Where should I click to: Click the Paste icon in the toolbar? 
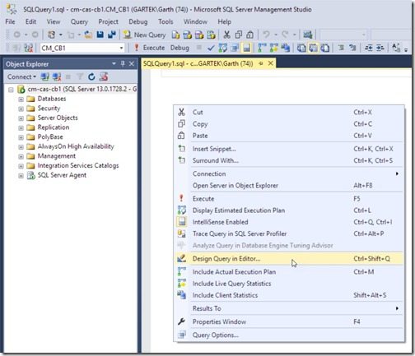(249, 35)
